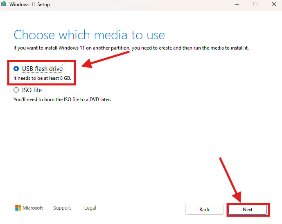Select the USB flash drive radio button
This screenshot has width=282, height=224.
[x=16, y=68]
